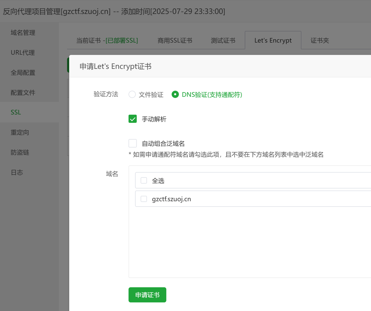Screen dimensions: 371x311
Task: Open 重定向 sidebar item
Action: [x=20, y=133]
